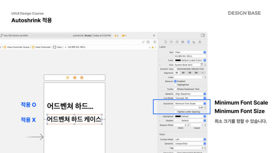Viewport: 272px width, 153px height.
Task: Click the Lines count stepper
Action: (205, 77)
